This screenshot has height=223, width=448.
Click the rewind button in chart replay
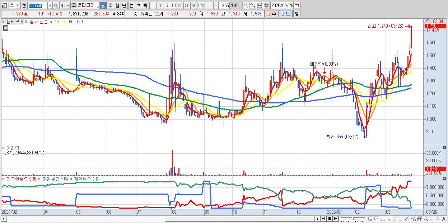click(323, 219)
